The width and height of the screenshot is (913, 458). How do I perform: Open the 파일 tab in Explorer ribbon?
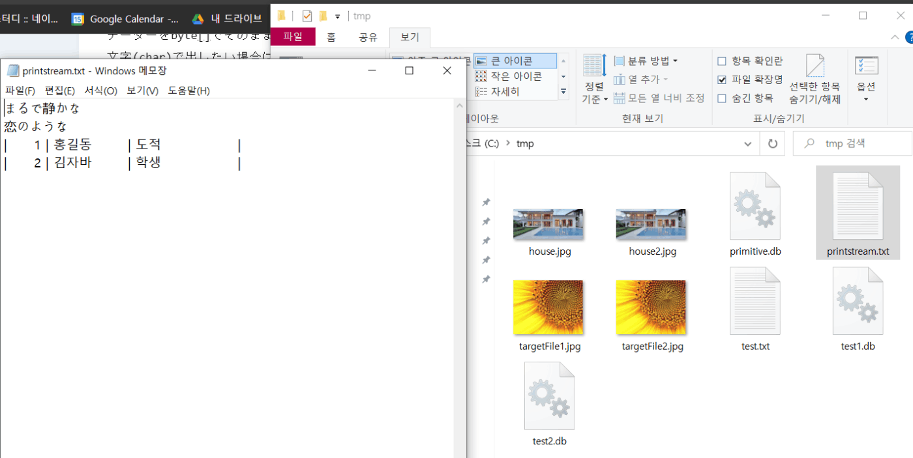click(293, 37)
